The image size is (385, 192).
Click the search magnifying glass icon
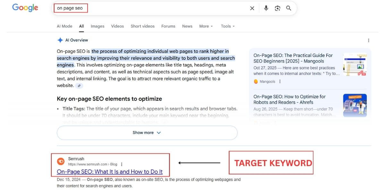288,8
